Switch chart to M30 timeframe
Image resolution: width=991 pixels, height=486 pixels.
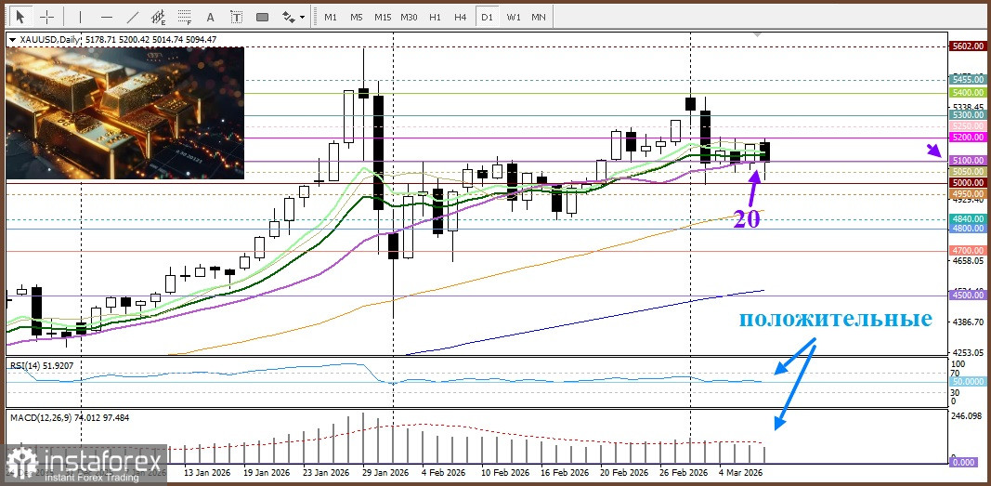pos(409,17)
